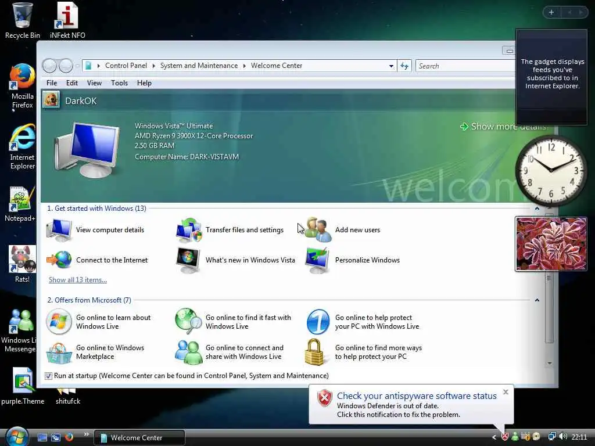Click the padlock icon for PC protection

[314, 353]
